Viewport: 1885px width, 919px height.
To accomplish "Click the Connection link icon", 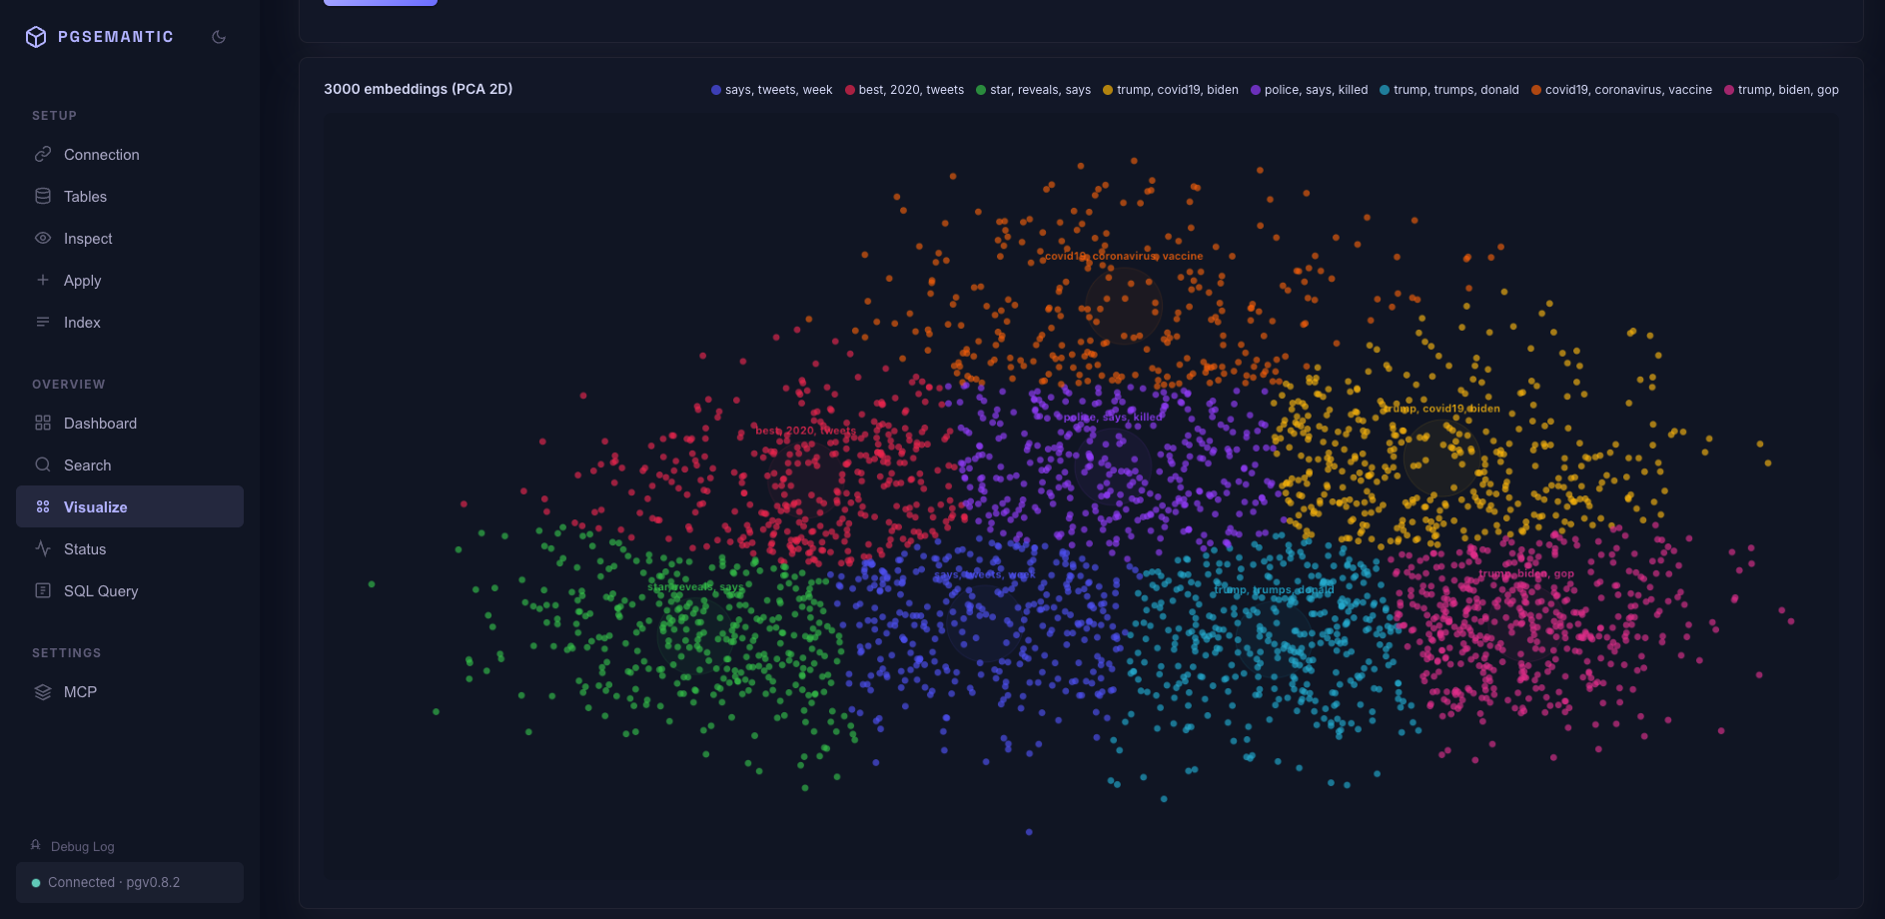I will tap(43, 154).
